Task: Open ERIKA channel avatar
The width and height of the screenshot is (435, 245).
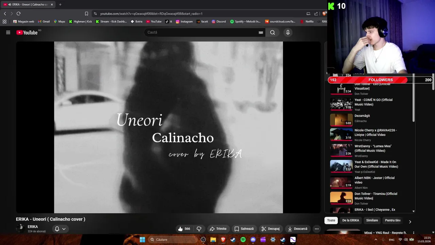Action: (20, 228)
